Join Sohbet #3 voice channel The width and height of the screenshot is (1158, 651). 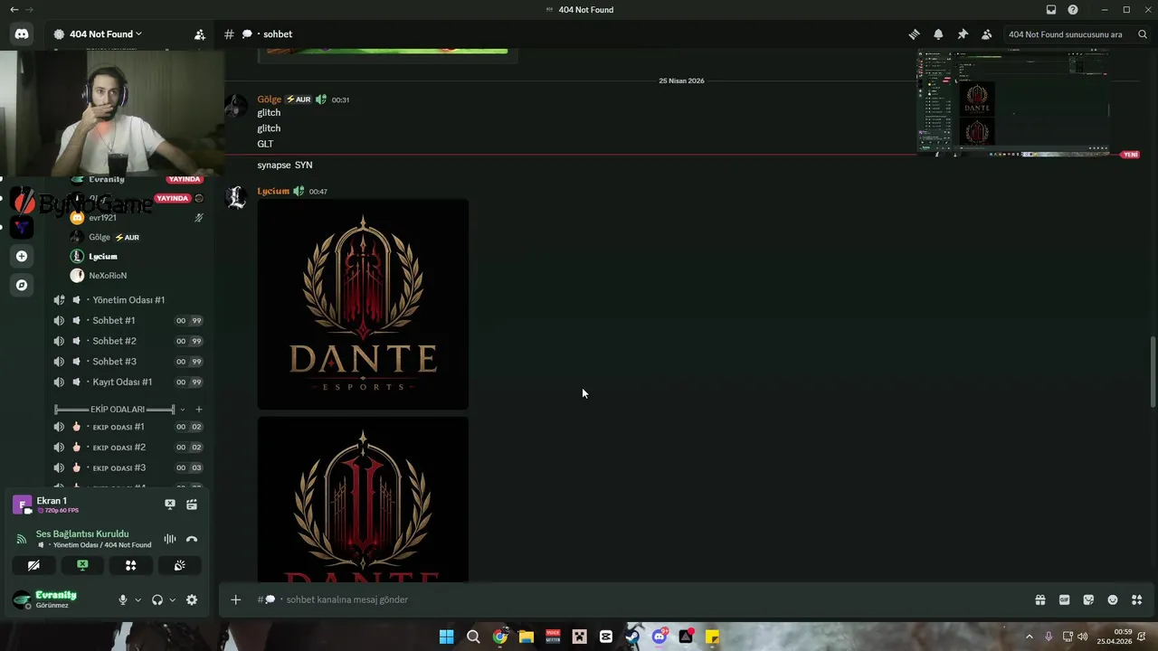129,362
